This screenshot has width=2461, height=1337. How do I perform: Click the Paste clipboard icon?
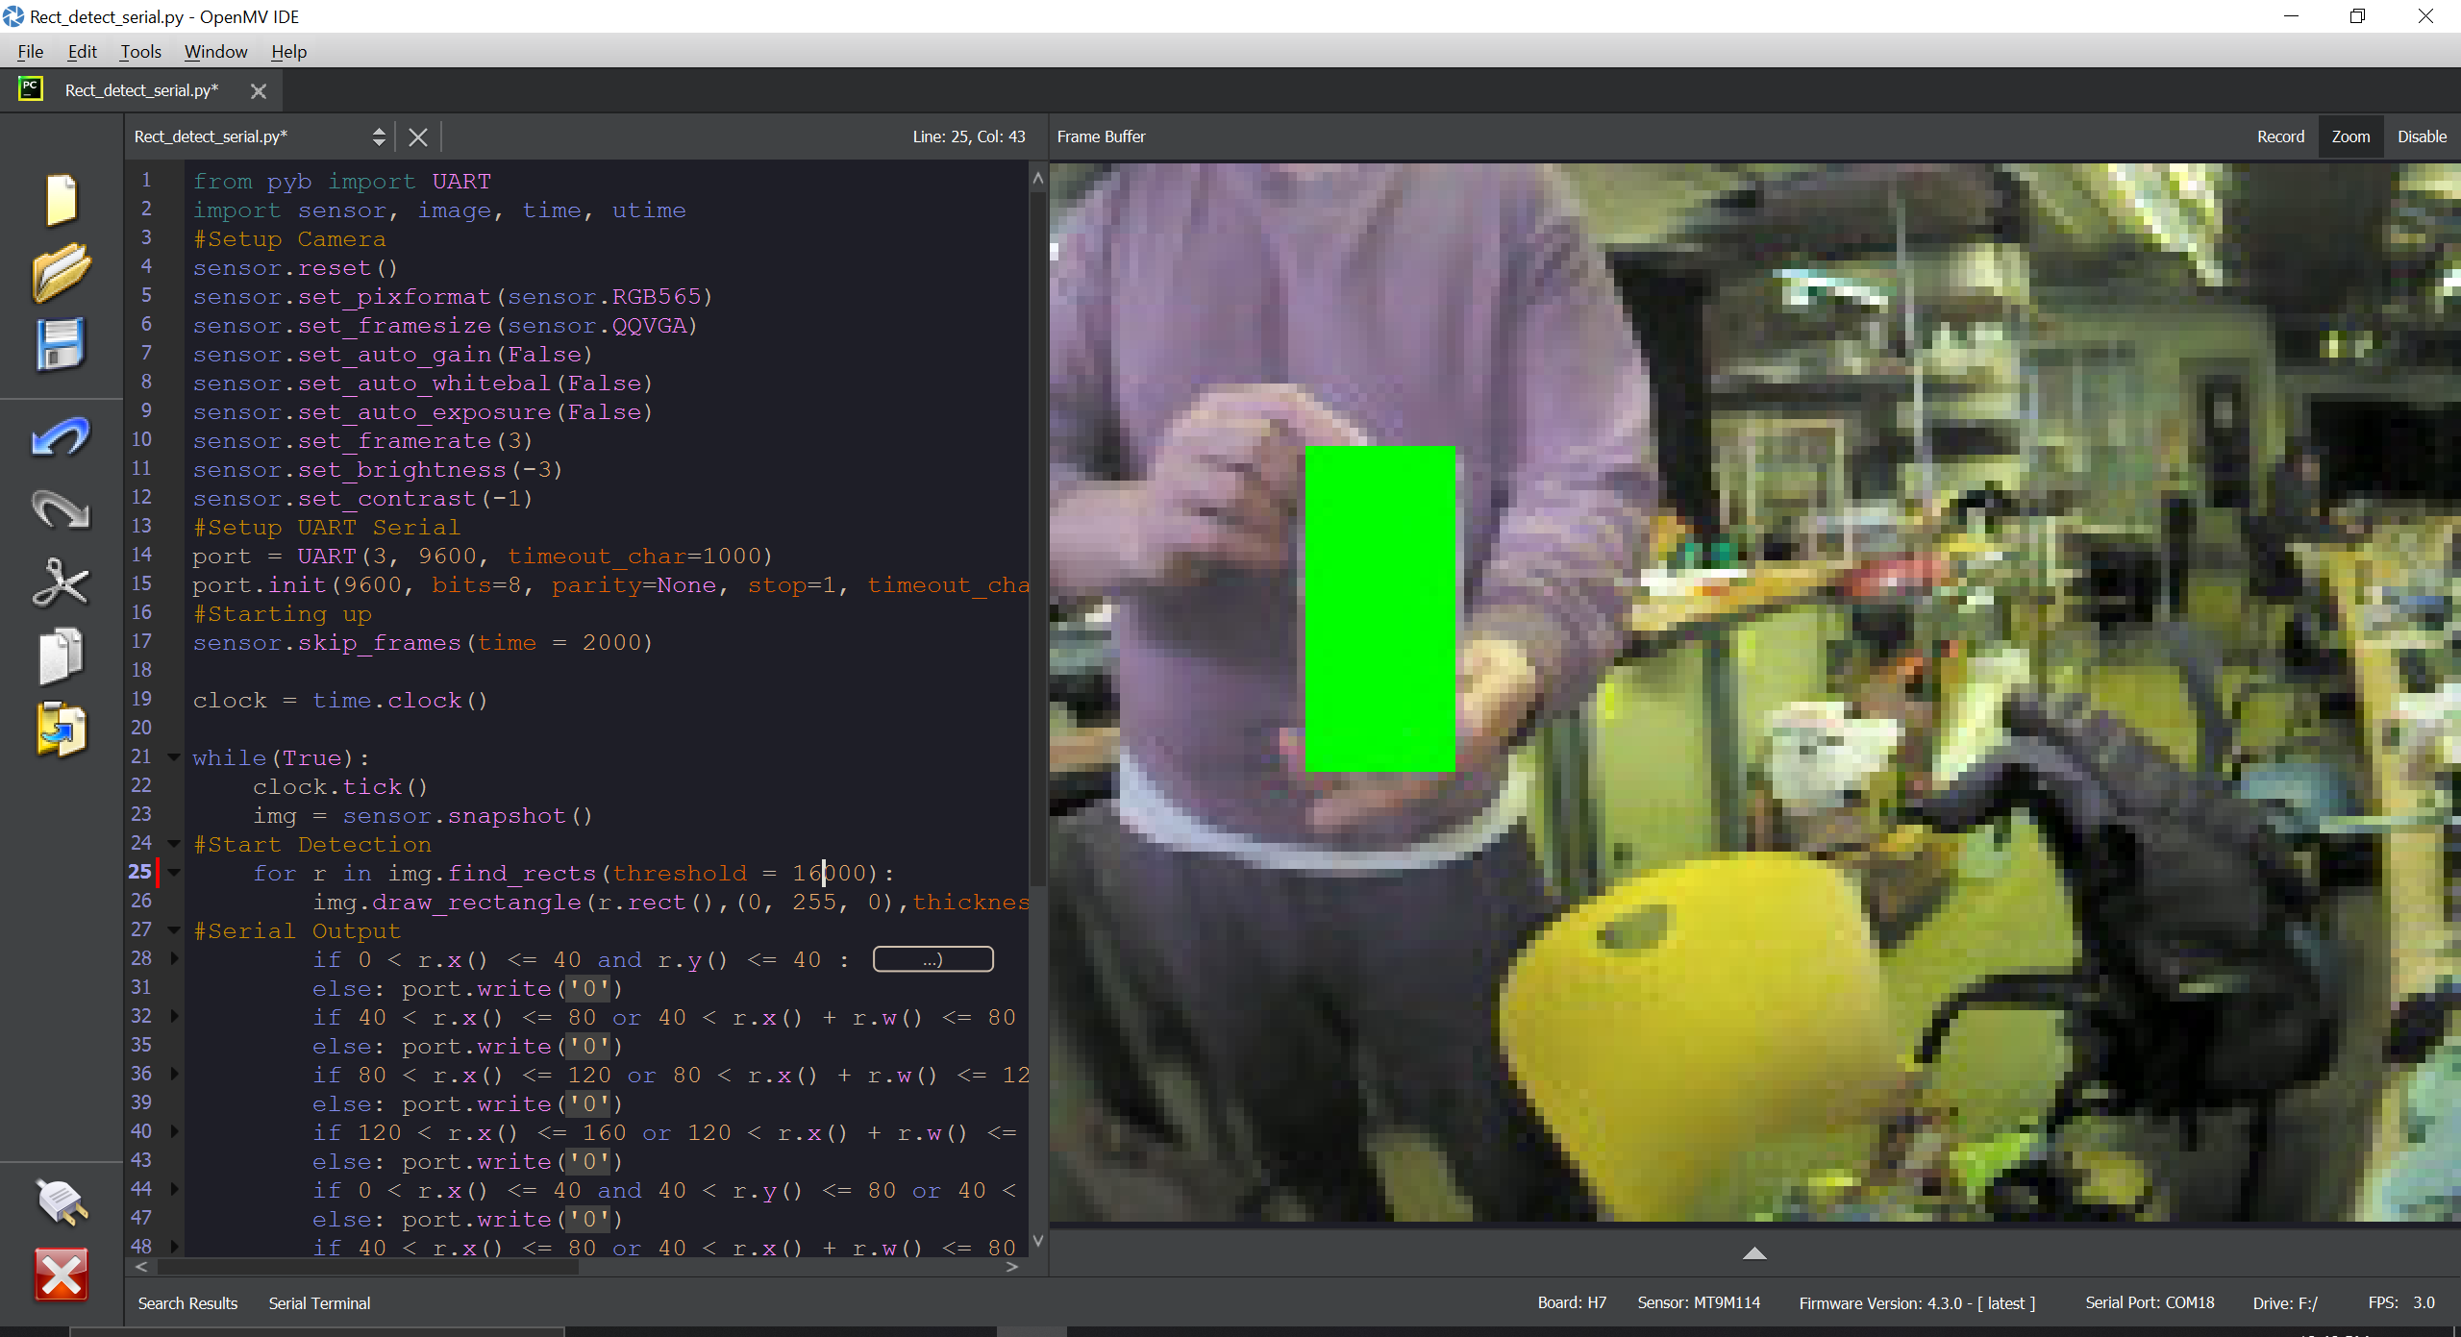pyautogui.click(x=61, y=730)
